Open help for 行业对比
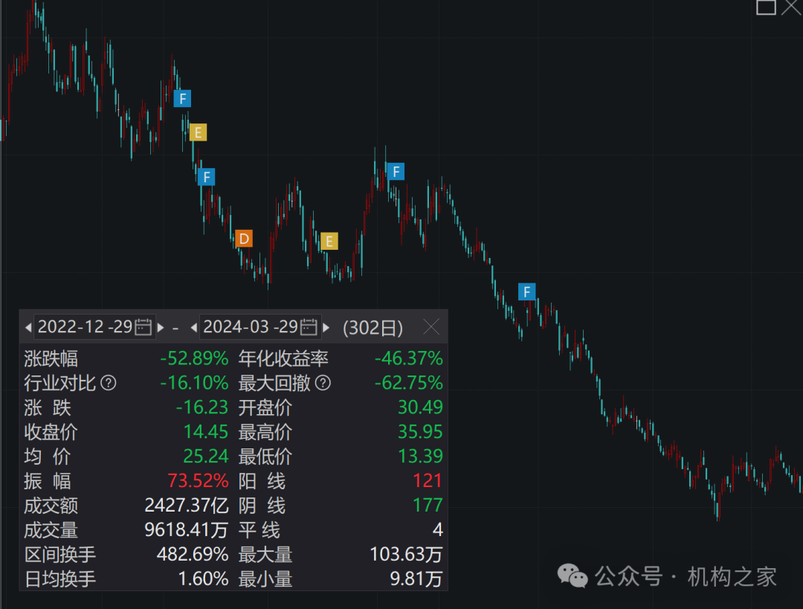 tap(108, 383)
